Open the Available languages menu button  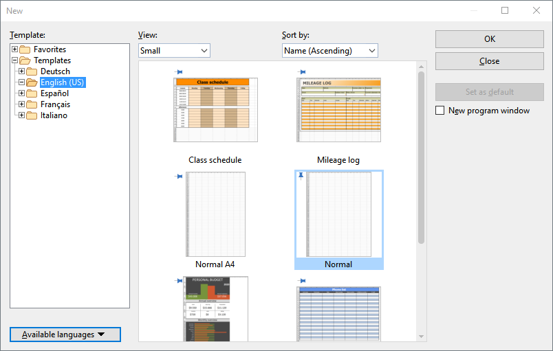(65, 335)
